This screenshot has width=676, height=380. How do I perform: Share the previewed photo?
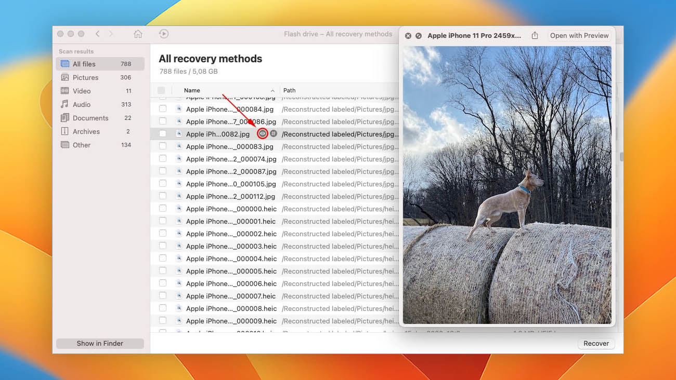click(535, 35)
